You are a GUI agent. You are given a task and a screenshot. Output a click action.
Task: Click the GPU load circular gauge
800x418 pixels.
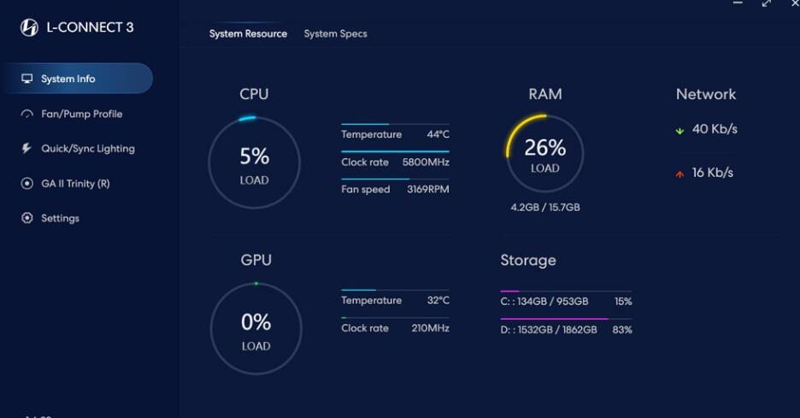[256, 328]
